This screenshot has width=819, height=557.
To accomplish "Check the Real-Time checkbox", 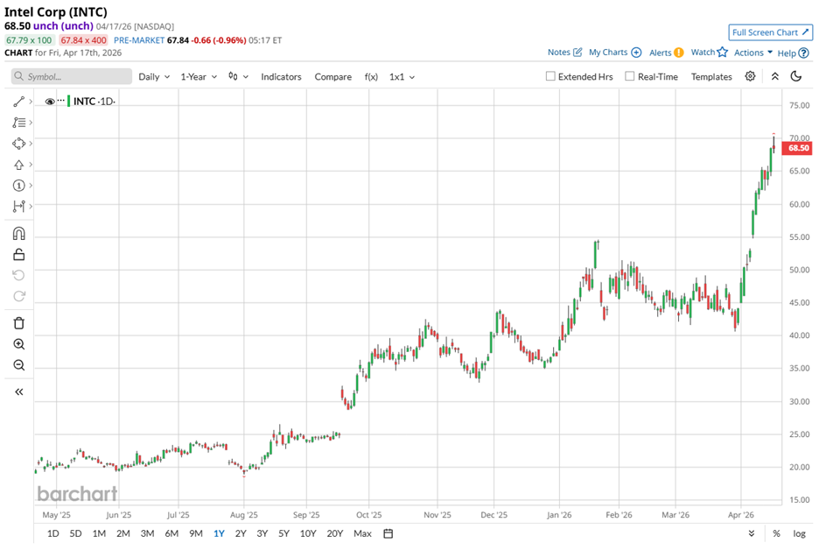I will pyautogui.click(x=630, y=76).
